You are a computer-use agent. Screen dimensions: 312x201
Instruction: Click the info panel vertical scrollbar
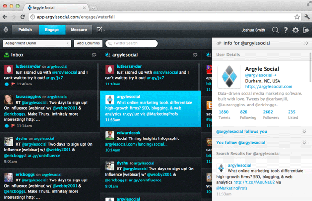point(310,67)
